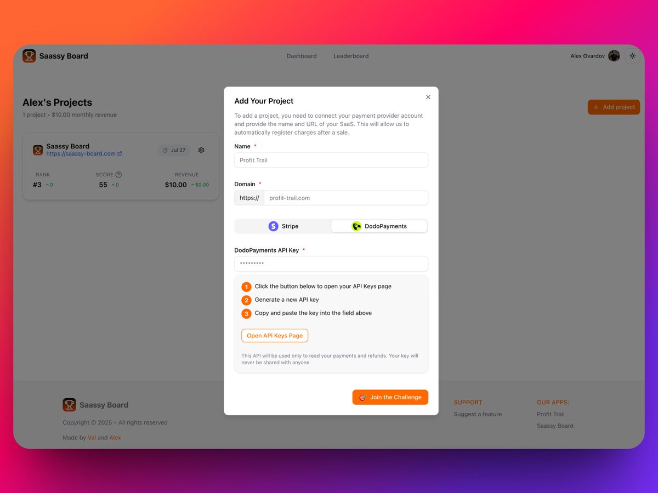Screen dimensions: 658x493
Task: Close the Add Your Project dialog
Action: (x=428, y=97)
